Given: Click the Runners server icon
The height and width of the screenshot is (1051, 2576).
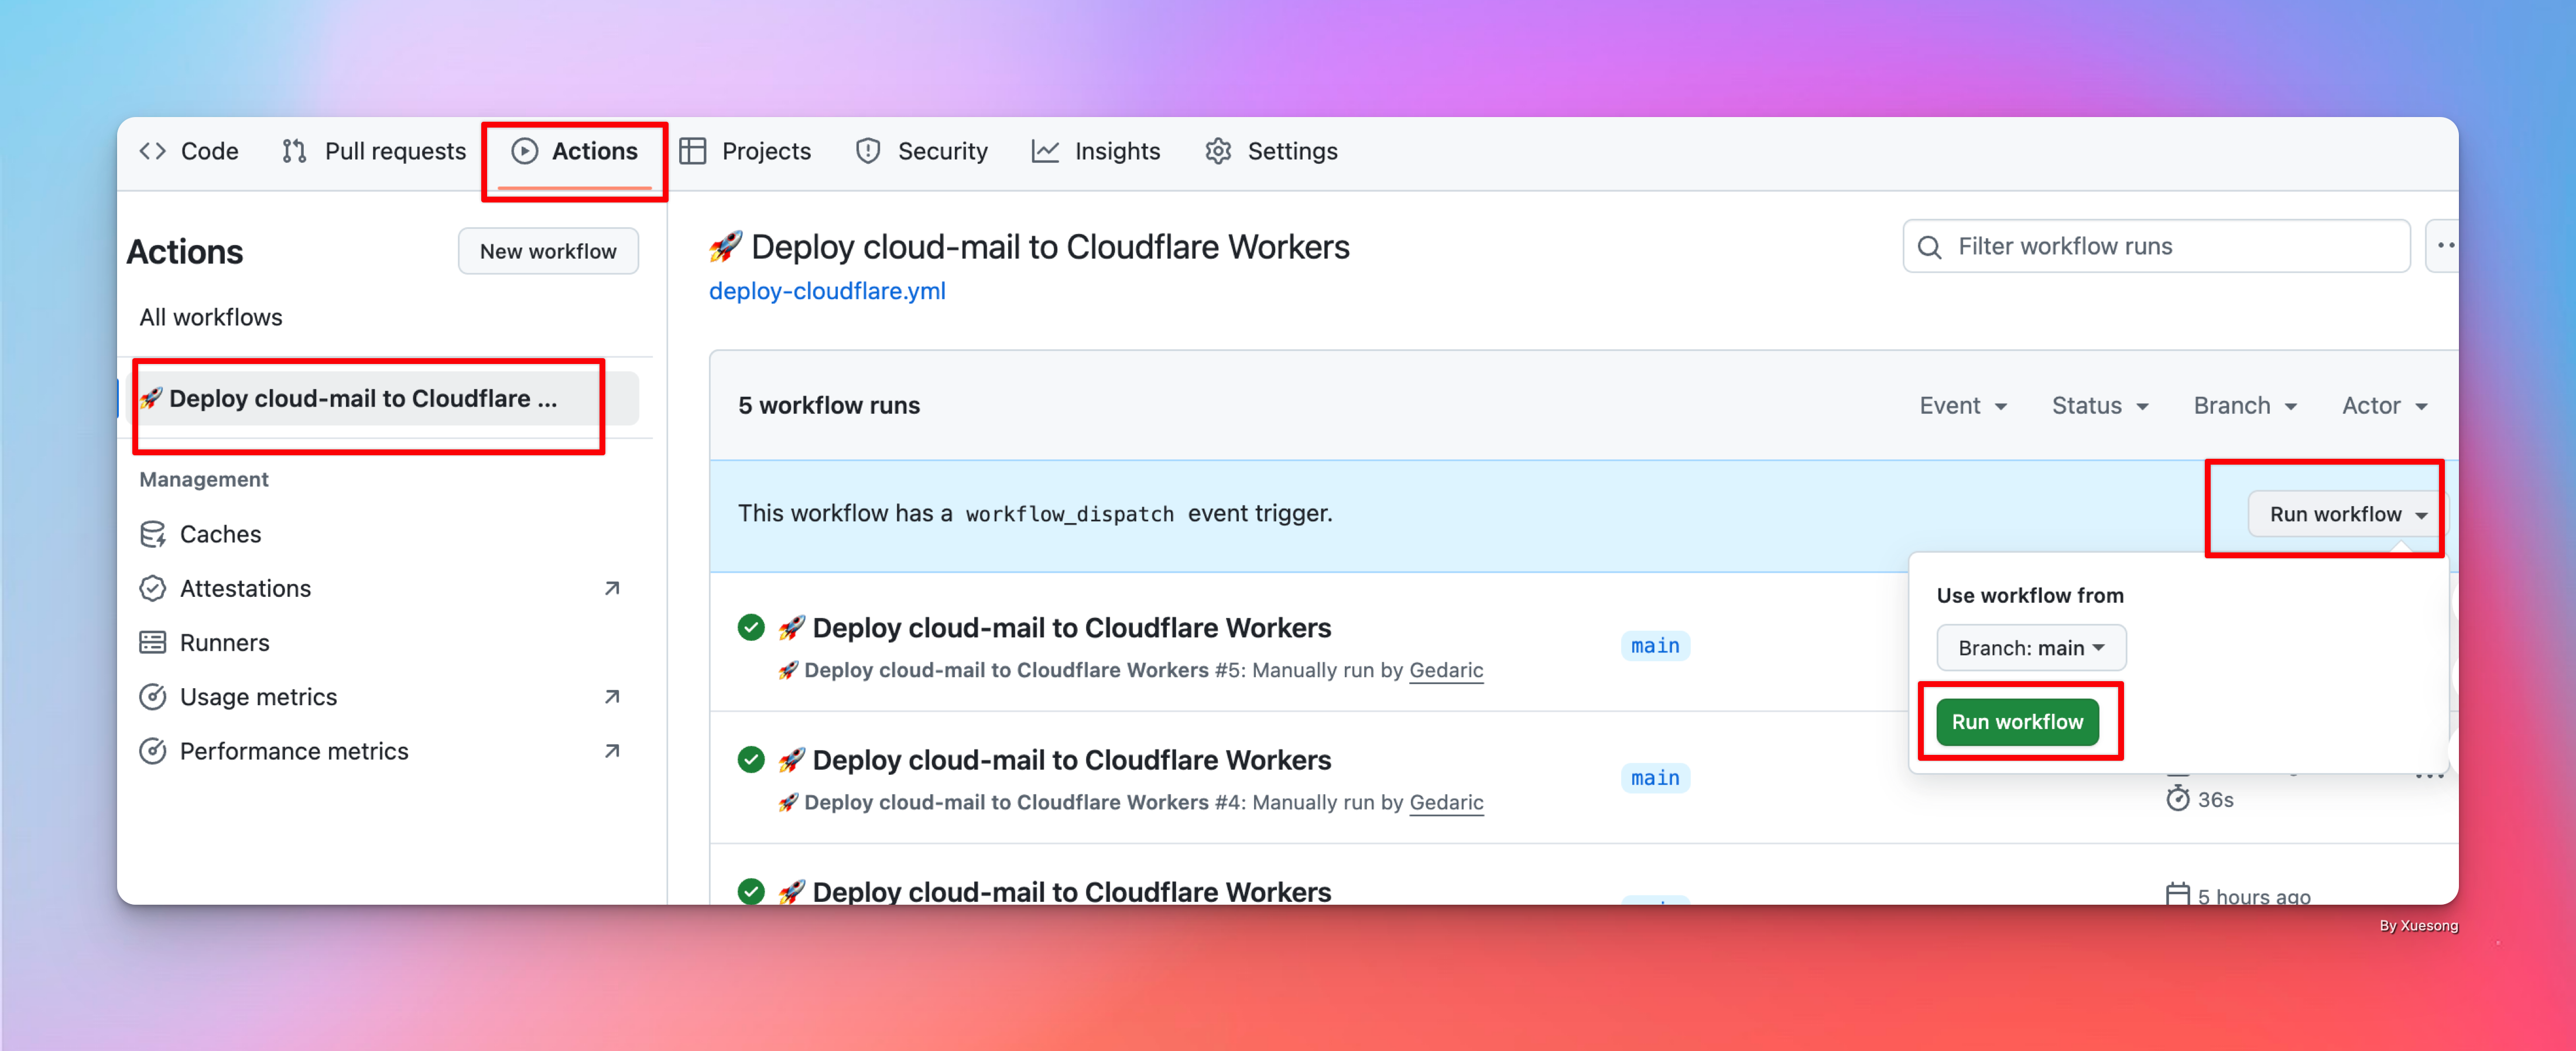Looking at the screenshot, I should click(x=153, y=642).
